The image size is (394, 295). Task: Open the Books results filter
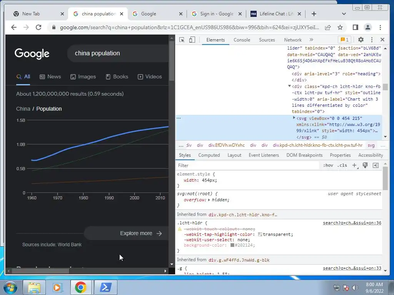click(x=117, y=76)
